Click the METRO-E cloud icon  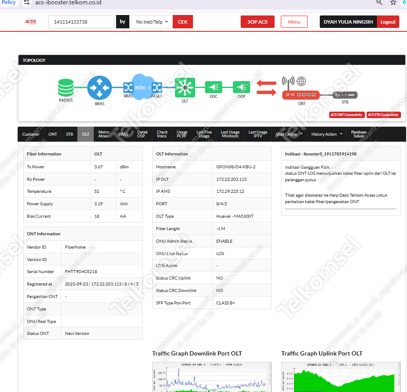pos(143,87)
